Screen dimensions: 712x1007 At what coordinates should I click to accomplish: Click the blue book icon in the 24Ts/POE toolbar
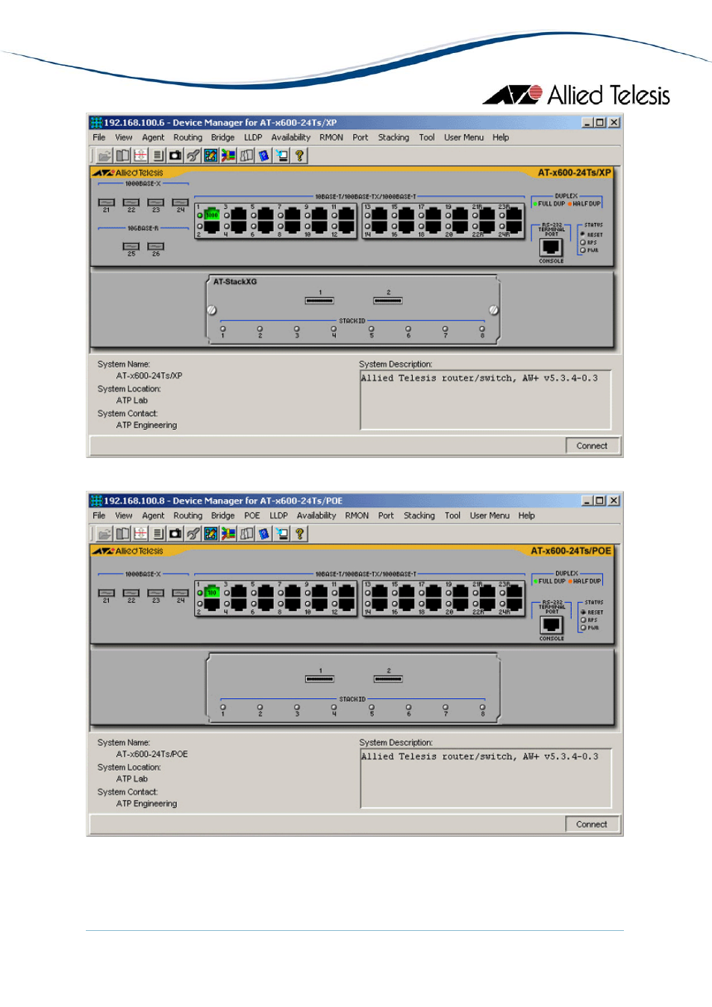[264, 533]
